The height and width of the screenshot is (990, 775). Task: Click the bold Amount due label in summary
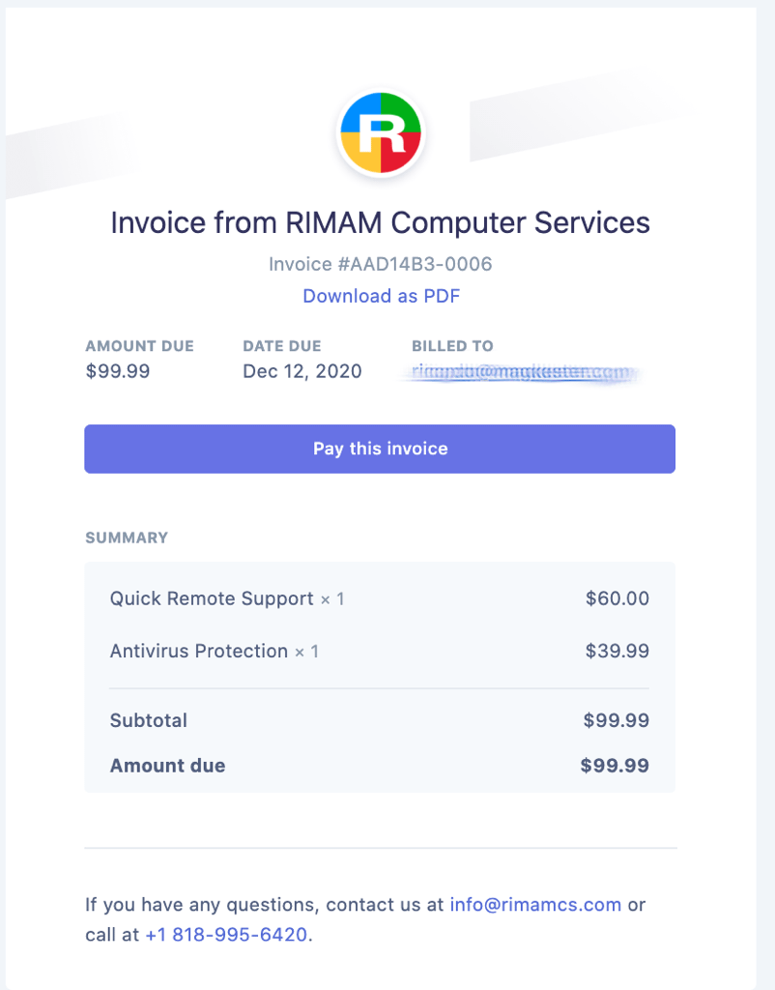167,766
